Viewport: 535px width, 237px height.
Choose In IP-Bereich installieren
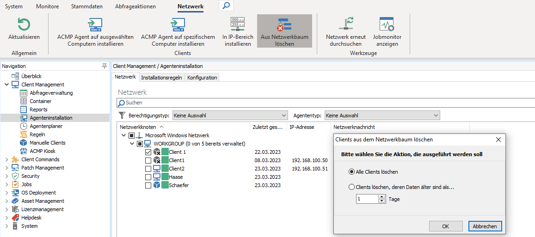click(238, 32)
